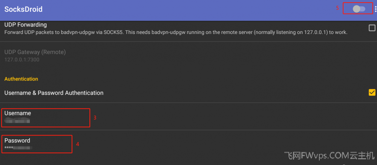Toggle the SocksDroid connection switch on

point(359,9)
